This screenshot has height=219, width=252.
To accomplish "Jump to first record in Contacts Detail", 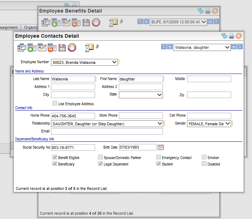I will [x=164, y=47].
